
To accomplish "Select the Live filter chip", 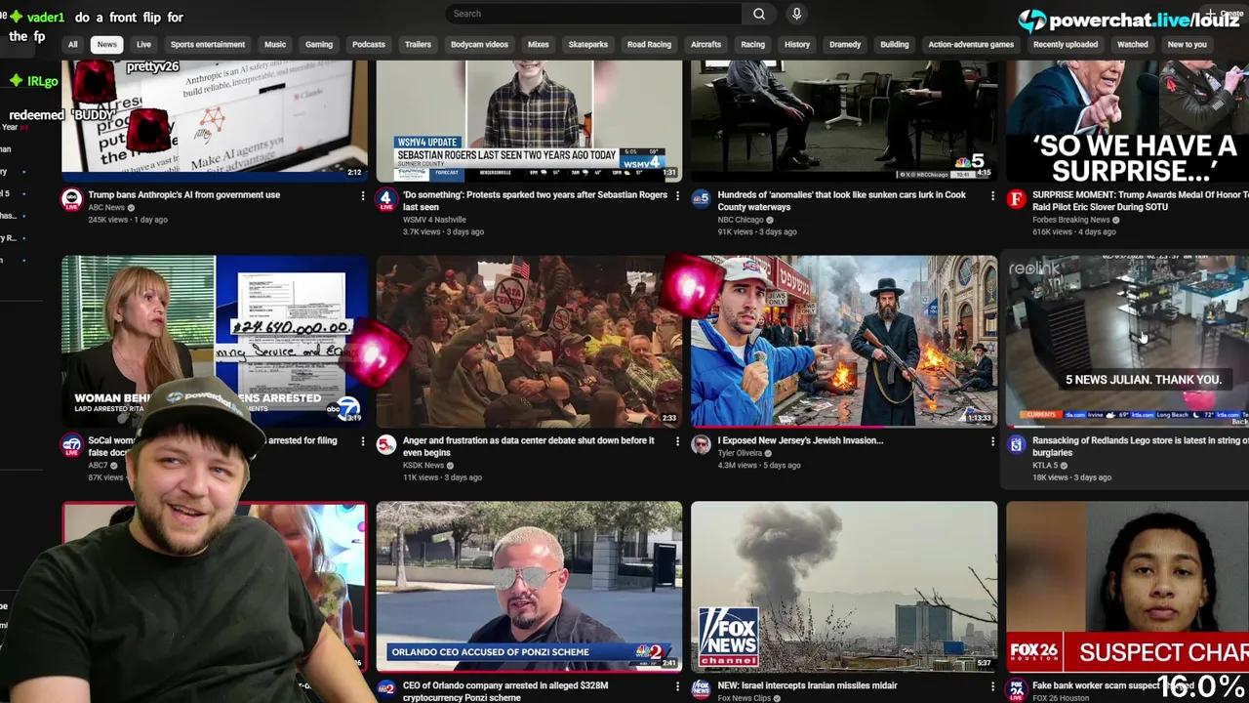I will point(143,44).
